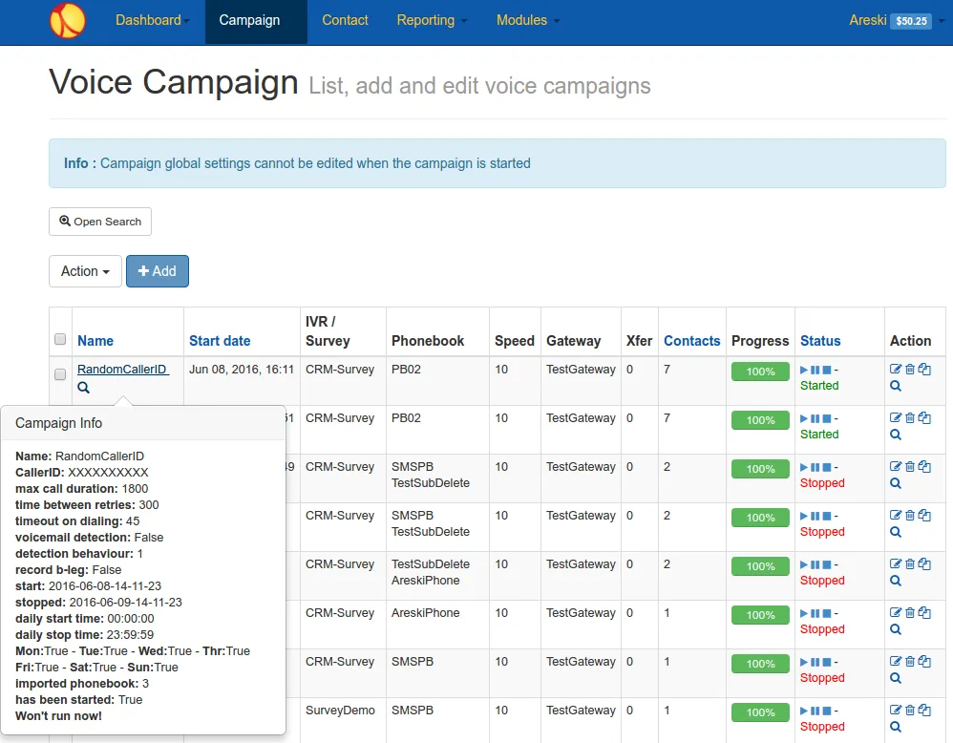
Task: Click the 100% progress bar in SurveyDemo row
Action: coord(760,712)
